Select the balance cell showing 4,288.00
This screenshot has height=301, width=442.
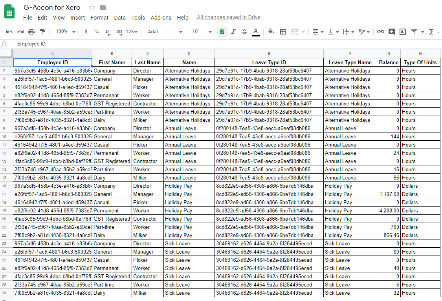[x=389, y=211]
